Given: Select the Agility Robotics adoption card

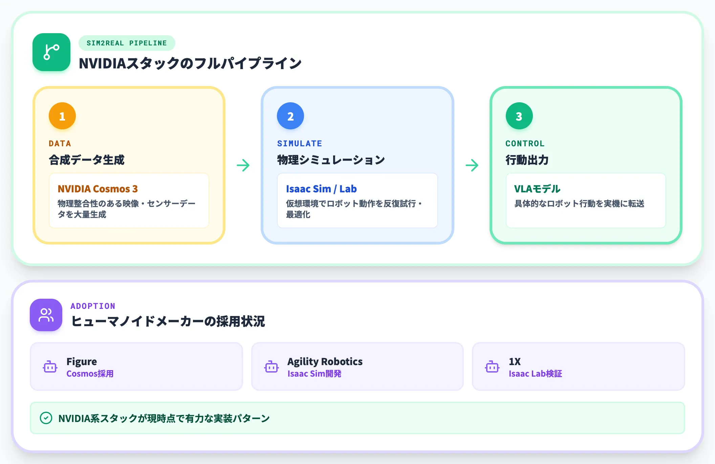Looking at the screenshot, I should click(x=357, y=366).
